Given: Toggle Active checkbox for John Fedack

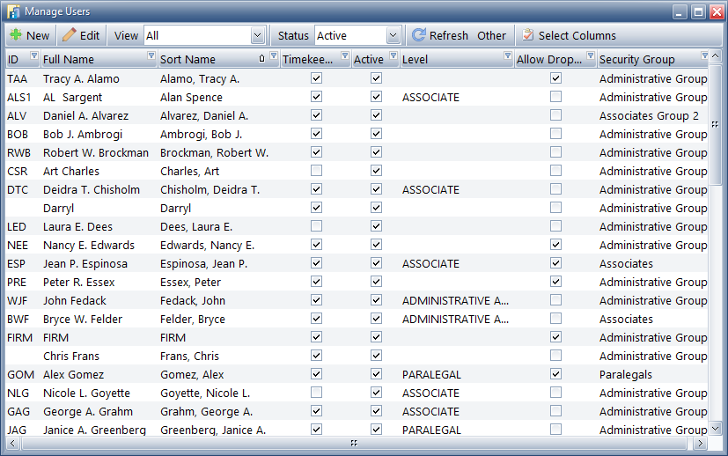Looking at the screenshot, I should 376,300.
